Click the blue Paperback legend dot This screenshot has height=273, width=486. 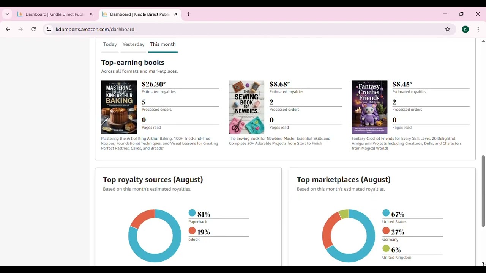(192, 213)
